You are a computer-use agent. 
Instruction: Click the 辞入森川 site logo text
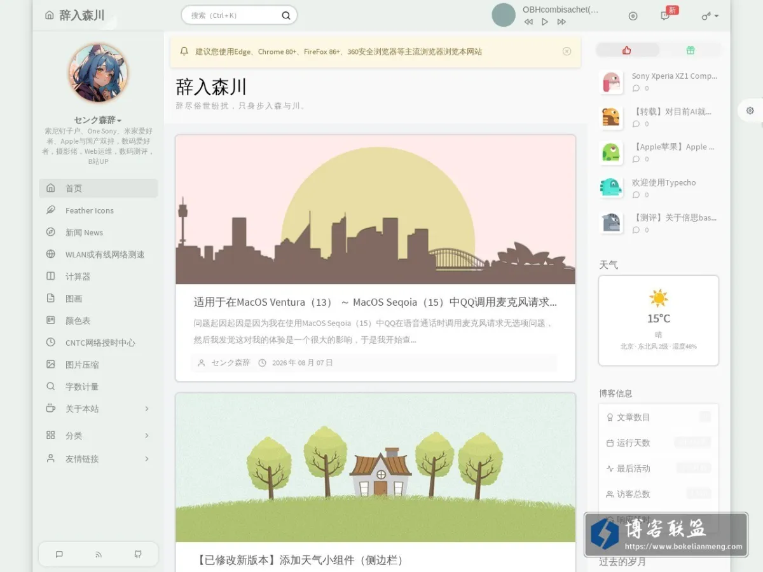coord(82,15)
